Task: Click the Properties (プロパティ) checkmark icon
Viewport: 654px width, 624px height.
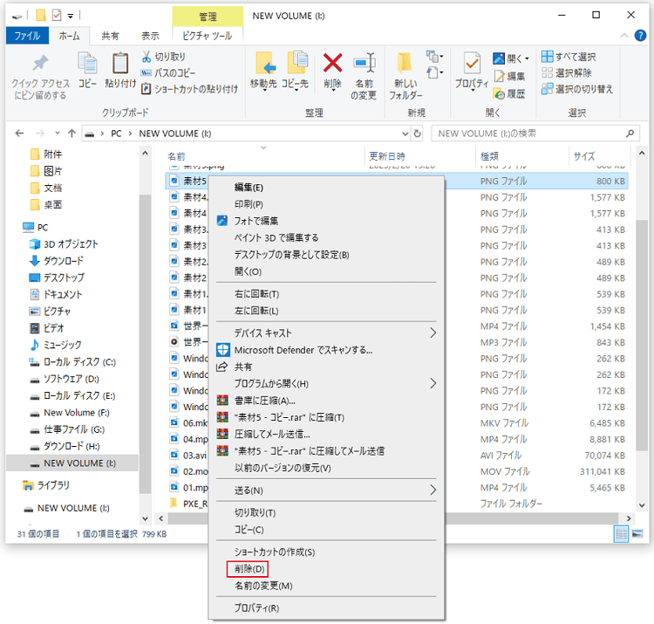Action: pyautogui.click(x=472, y=64)
